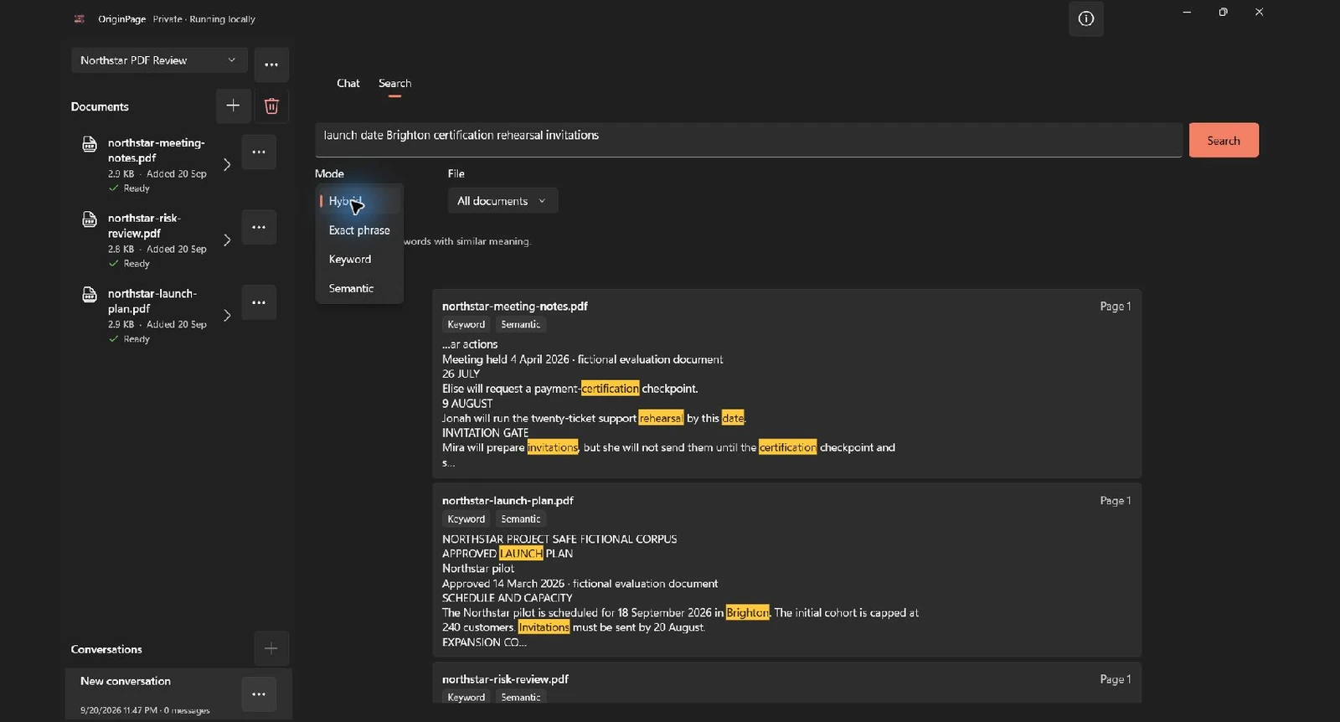This screenshot has width=1340, height=722.
Task: Click Keyword tag on northstar-launch-plan.pdf result
Action: coord(466,519)
